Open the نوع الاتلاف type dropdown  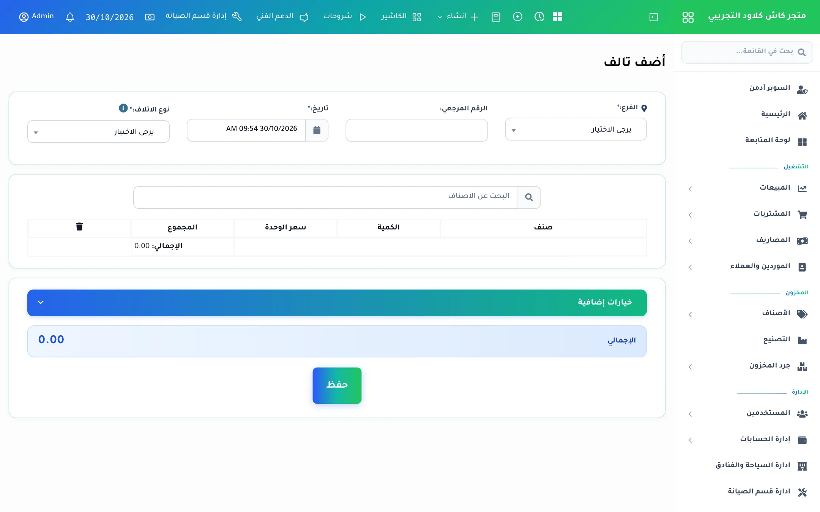(x=98, y=132)
